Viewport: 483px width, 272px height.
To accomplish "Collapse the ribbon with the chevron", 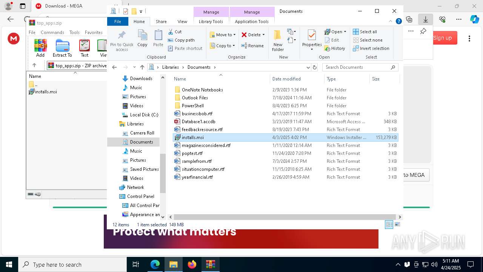I will tap(391, 22).
